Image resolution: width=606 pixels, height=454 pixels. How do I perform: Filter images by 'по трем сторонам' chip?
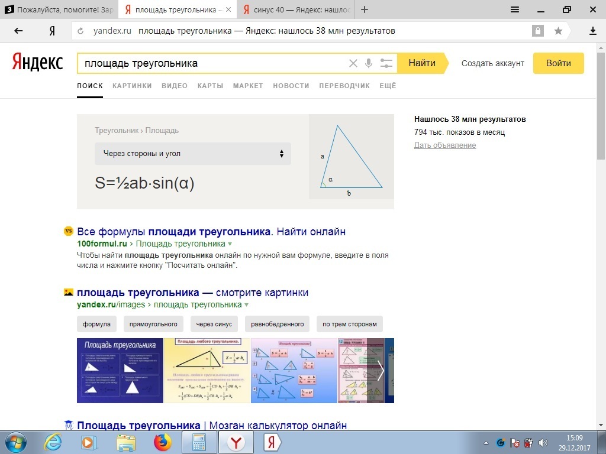349,324
